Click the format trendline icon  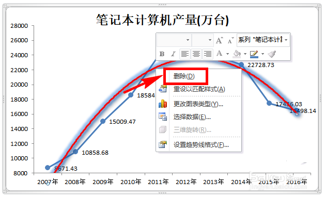pos(163,144)
